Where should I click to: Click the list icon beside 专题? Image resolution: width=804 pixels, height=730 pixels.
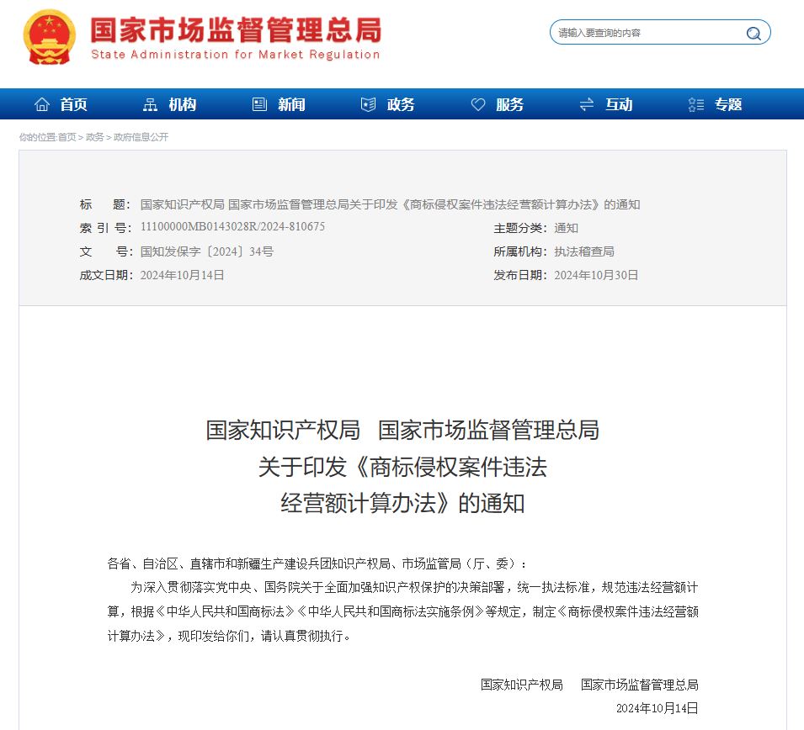point(695,104)
